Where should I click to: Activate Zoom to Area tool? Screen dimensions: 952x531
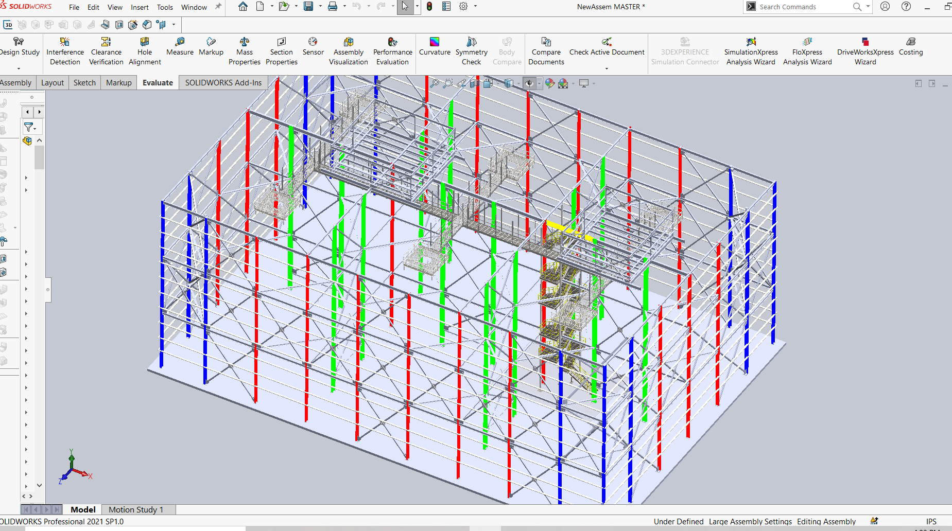click(x=448, y=83)
